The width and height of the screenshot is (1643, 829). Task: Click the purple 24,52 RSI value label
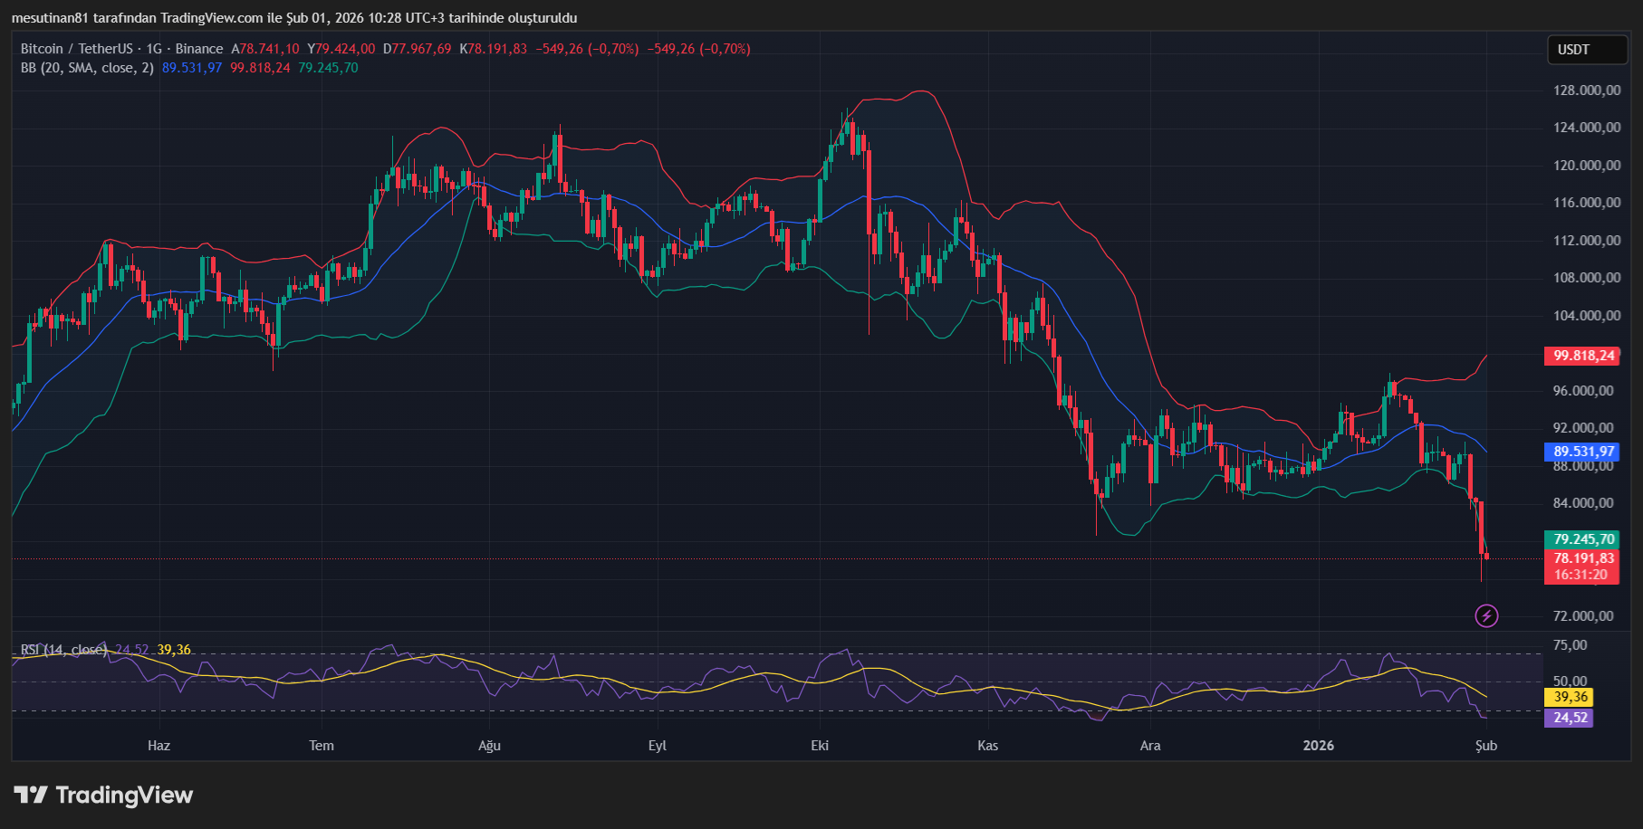coord(1570,718)
